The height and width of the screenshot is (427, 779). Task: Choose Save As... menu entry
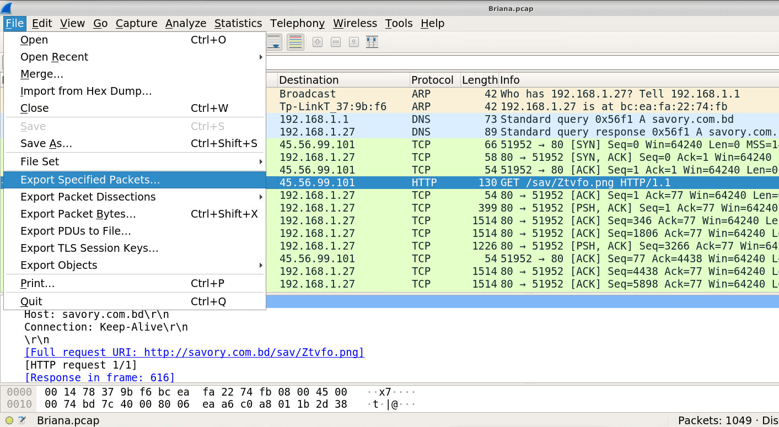135,143
